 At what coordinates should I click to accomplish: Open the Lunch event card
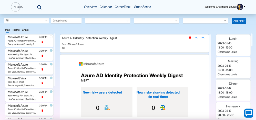(x=233, y=45)
